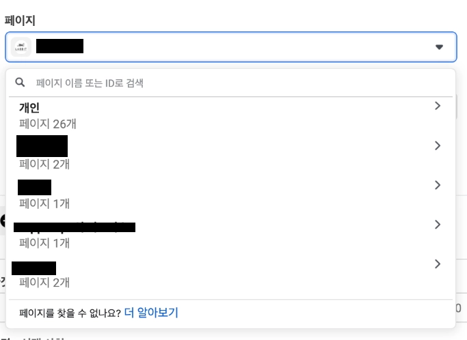
Task: Expand chevron of the third group in list
Action: pyautogui.click(x=438, y=185)
